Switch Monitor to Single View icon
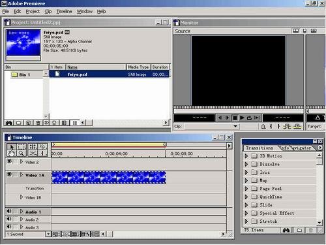Screen dimensions: 326x245 (x=304, y=31)
